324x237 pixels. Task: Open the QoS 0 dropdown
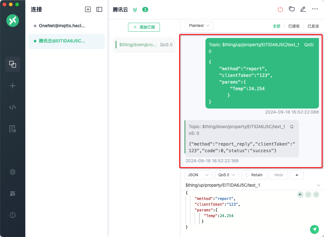click(x=227, y=175)
